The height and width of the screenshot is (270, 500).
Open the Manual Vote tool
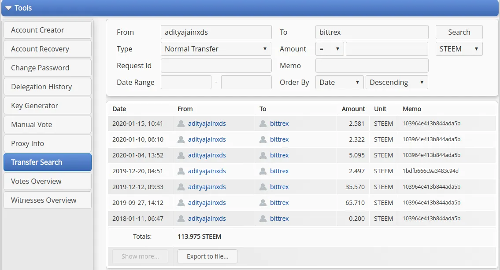pyautogui.click(x=48, y=124)
